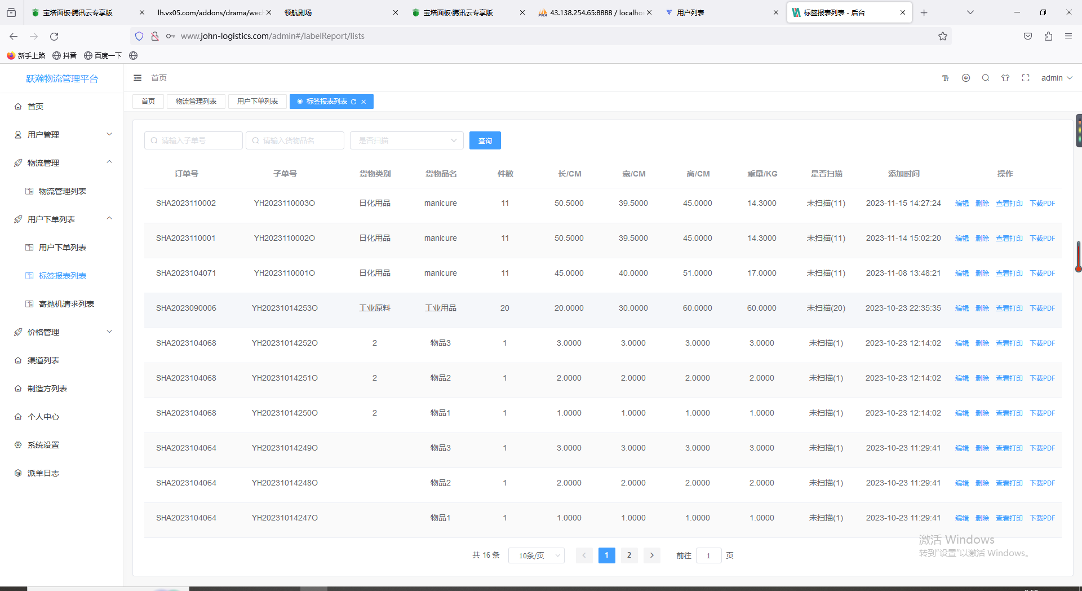The height and width of the screenshot is (591, 1082).
Task: Open the 10条/页 page size dropdown
Action: pos(536,555)
